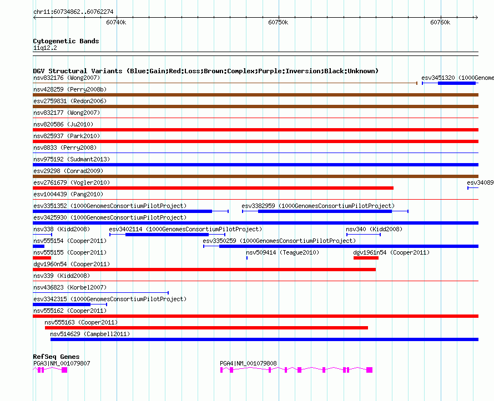494x401 pixels.
Task: Click nsv555162 (Cooper2011) label
Action: [70, 311]
